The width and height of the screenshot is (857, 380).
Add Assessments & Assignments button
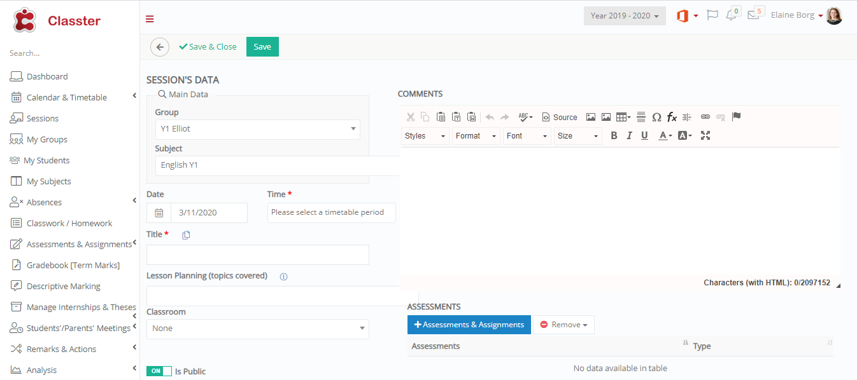pyautogui.click(x=469, y=325)
